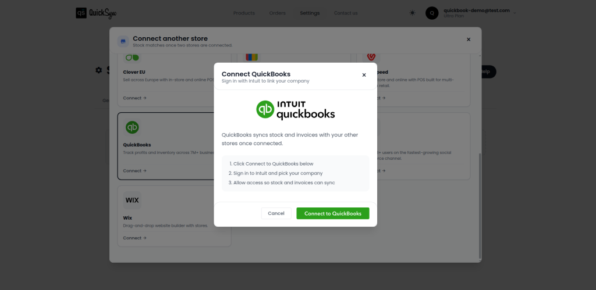Click the 'Ultra Plan' label
596x290 pixels.
[x=453, y=16]
